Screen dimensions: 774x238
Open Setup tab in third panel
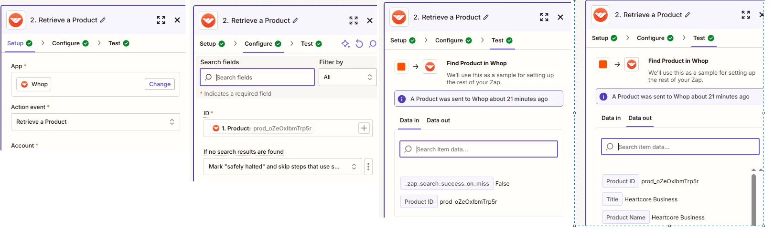pyautogui.click(x=403, y=40)
